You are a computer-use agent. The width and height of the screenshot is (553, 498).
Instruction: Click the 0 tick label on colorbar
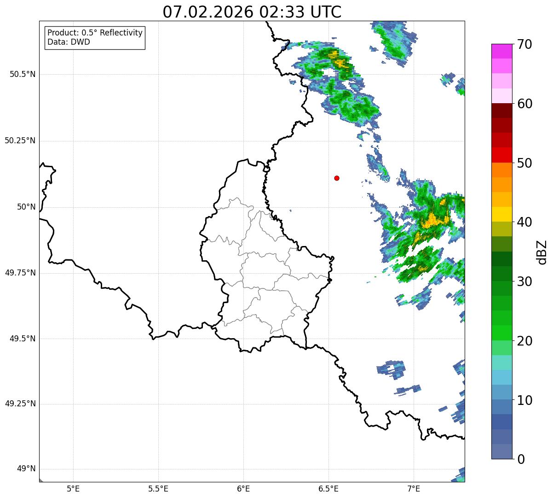[521, 459]
